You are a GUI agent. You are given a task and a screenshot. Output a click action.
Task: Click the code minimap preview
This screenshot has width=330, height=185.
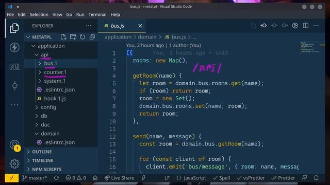tap(309, 48)
